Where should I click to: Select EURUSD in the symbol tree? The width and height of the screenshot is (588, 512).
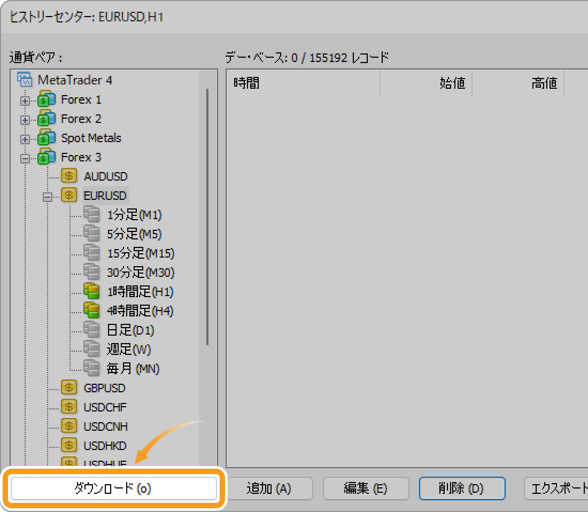tap(105, 196)
